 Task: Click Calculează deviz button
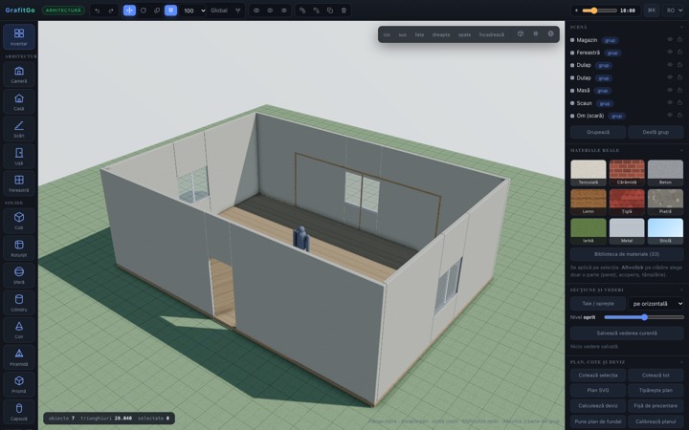point(598,406)
